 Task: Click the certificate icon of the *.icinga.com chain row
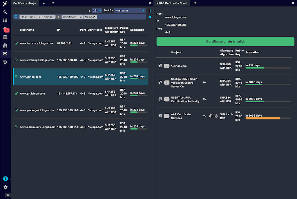pos(160,66)
